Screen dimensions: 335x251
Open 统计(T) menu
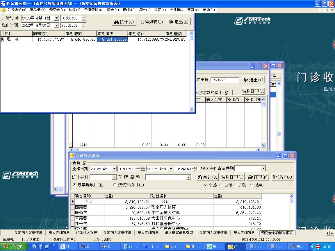(x=144, y=10)
